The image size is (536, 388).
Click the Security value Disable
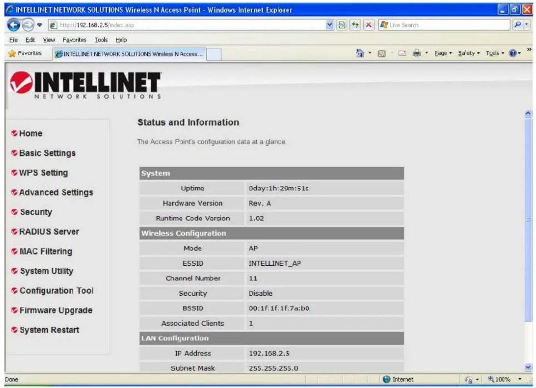pyautogui.click(x=260, y=293)
